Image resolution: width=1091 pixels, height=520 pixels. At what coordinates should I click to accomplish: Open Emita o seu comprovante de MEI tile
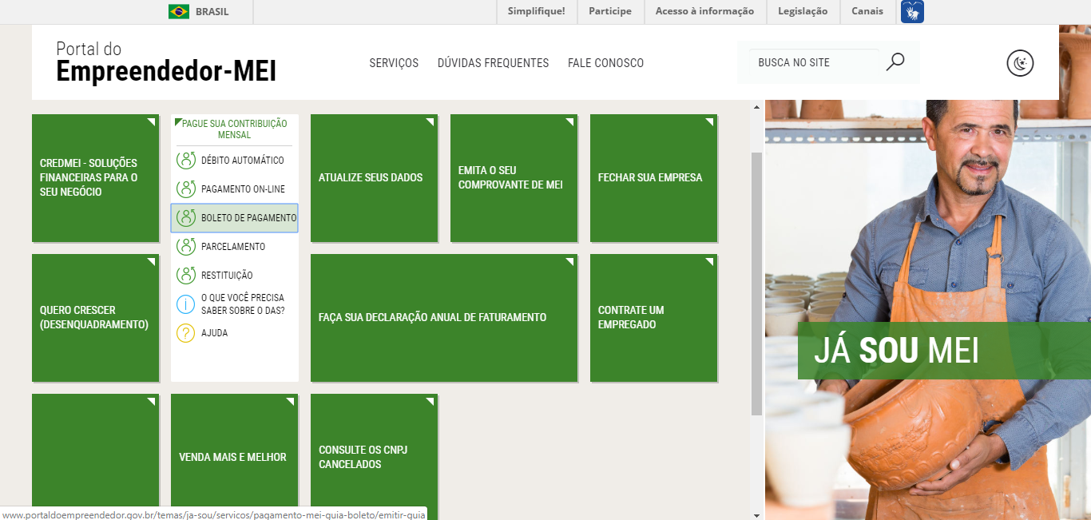tap(514, 178)
